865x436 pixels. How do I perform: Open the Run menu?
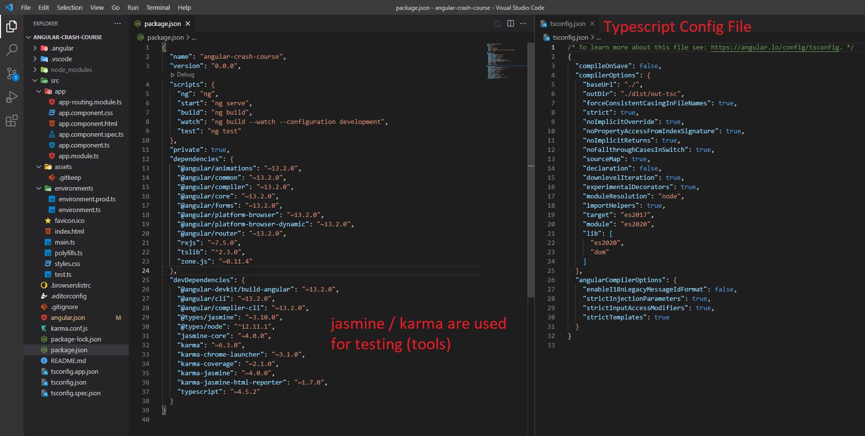pos(133,7)
